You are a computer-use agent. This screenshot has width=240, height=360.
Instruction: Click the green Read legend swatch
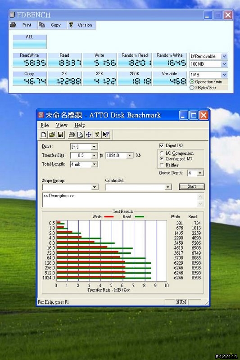click(x=140, y=217)
